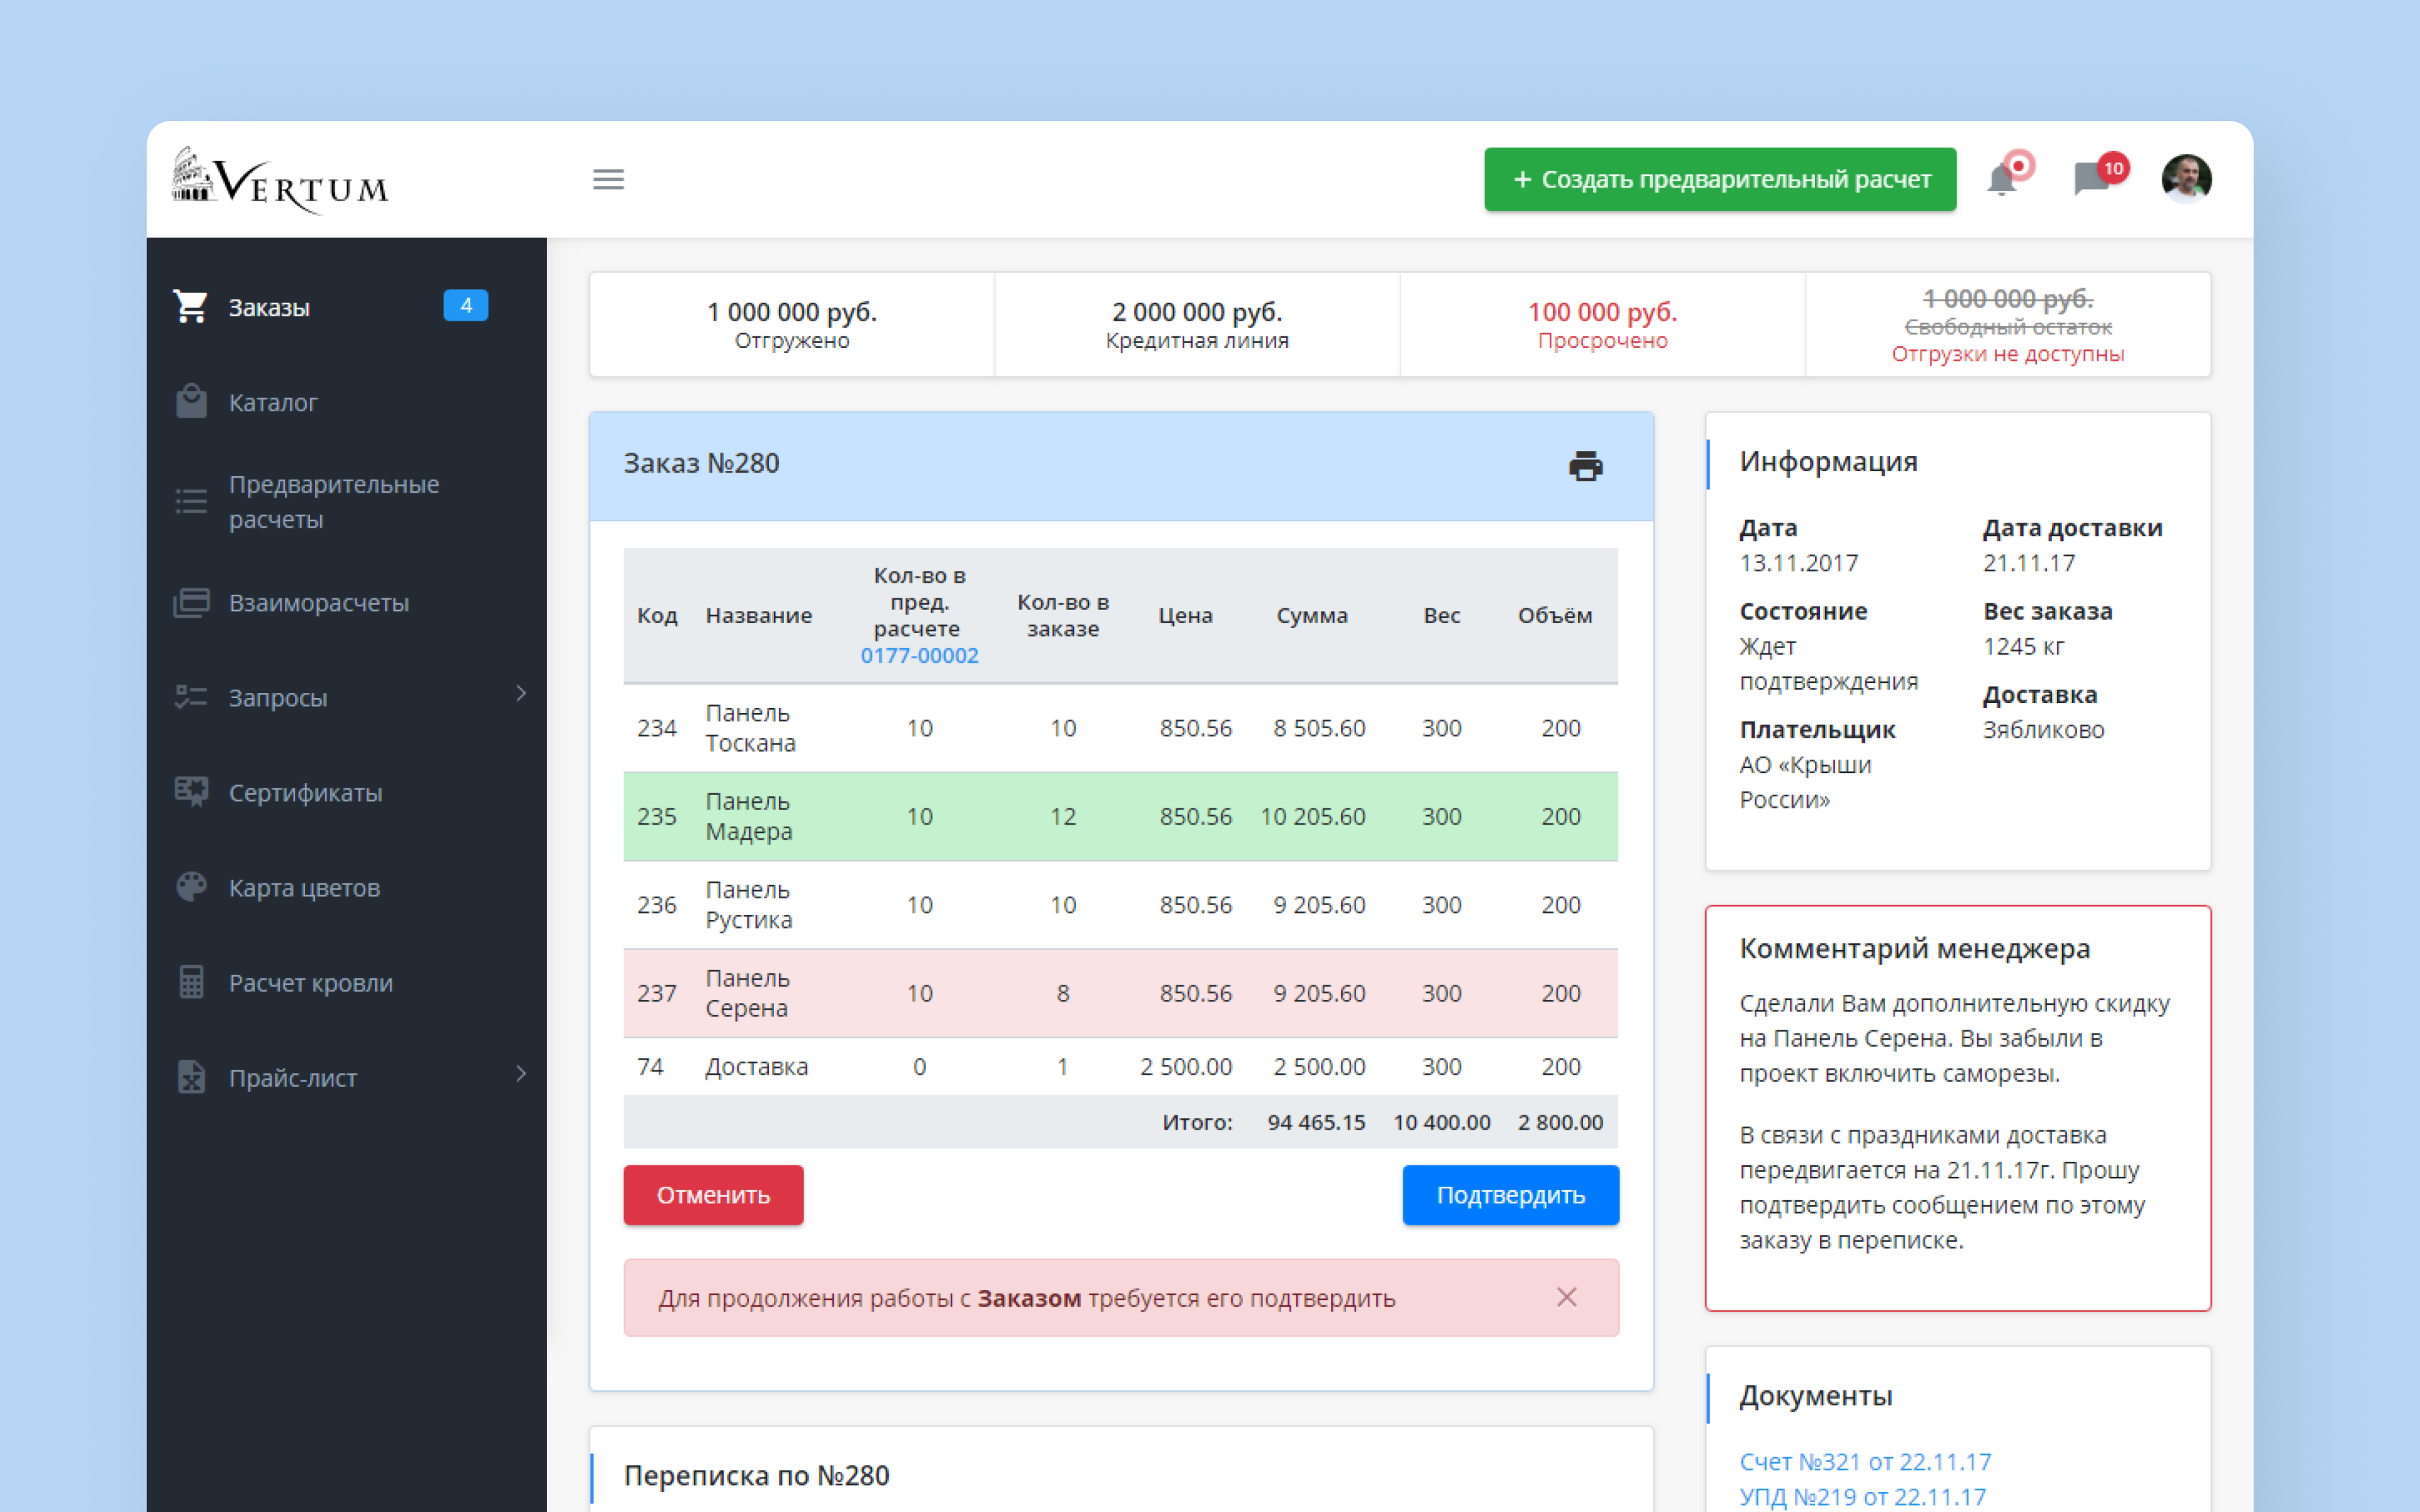2420x1512 pixels.
Task: Create new preliminary calculation
Action: [x=1719, y=179]
